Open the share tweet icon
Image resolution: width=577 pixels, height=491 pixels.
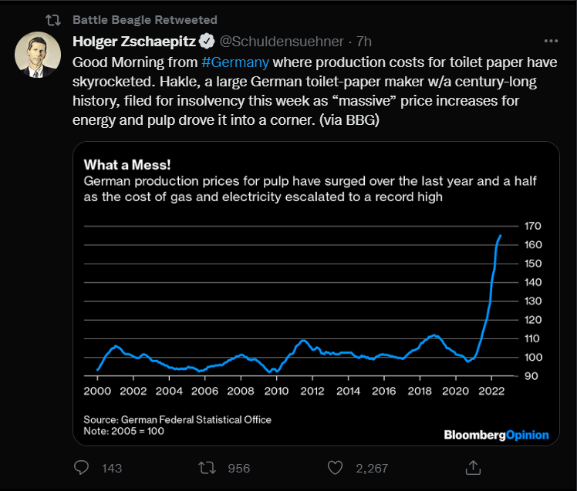pyautogui.click(x=473, y=467)
